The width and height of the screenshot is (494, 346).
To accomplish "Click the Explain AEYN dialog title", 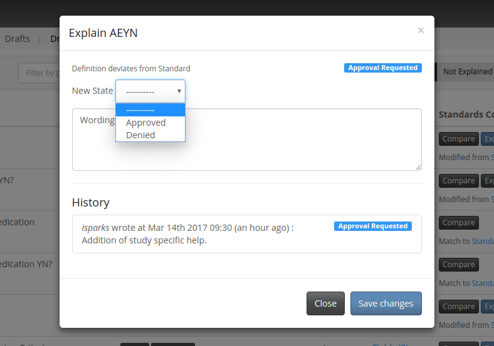I will pyautogui.click(x=103, y=33).
